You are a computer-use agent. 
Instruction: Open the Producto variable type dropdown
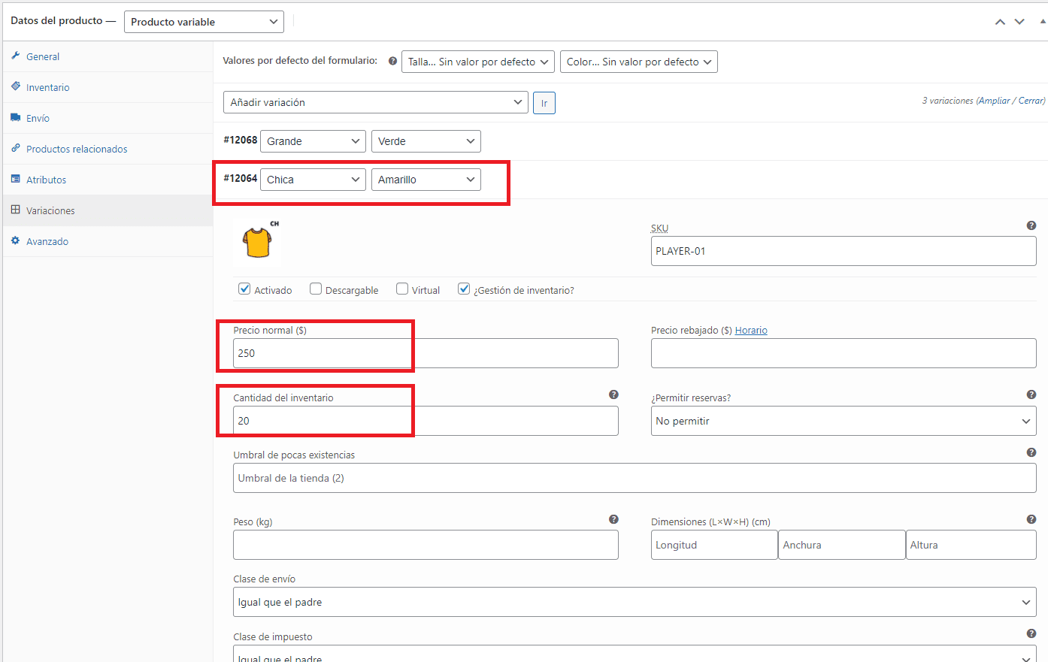coord(204,22)
